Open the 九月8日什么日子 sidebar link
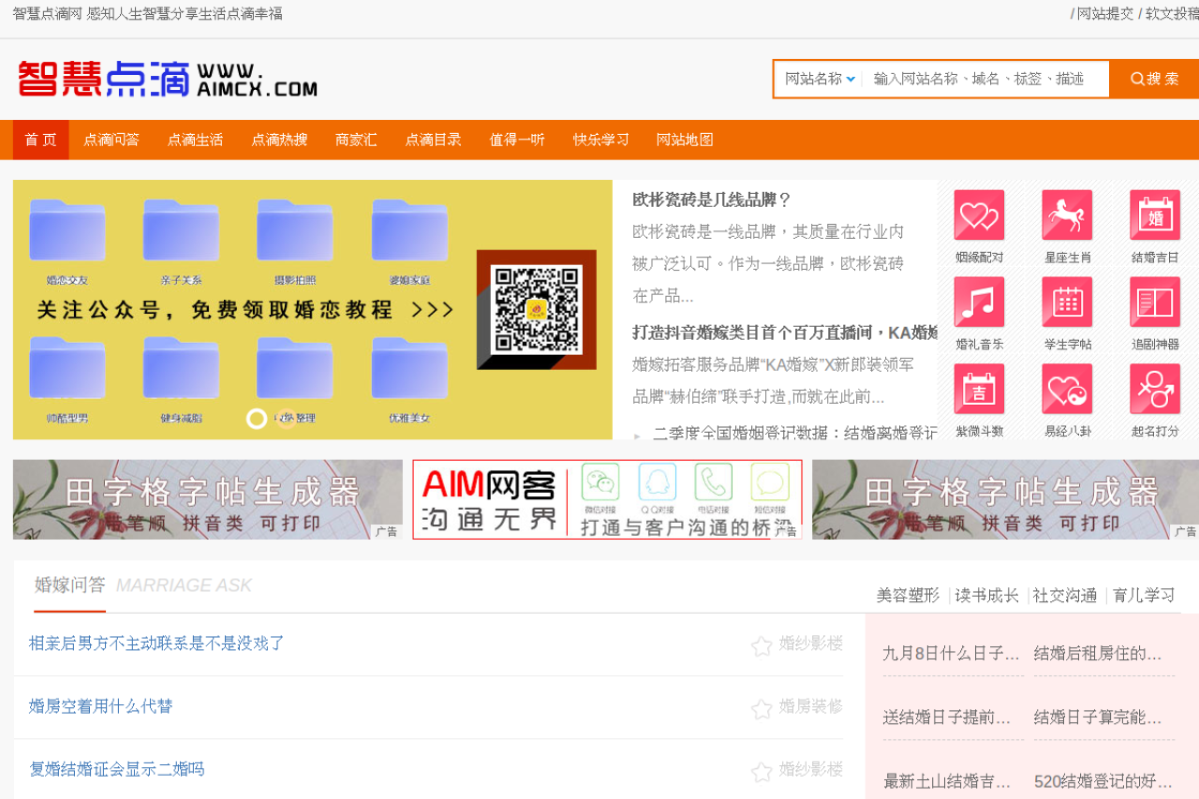 (952, 654)
